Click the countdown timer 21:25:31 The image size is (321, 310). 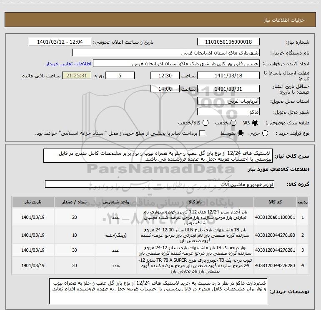[77, 75]
